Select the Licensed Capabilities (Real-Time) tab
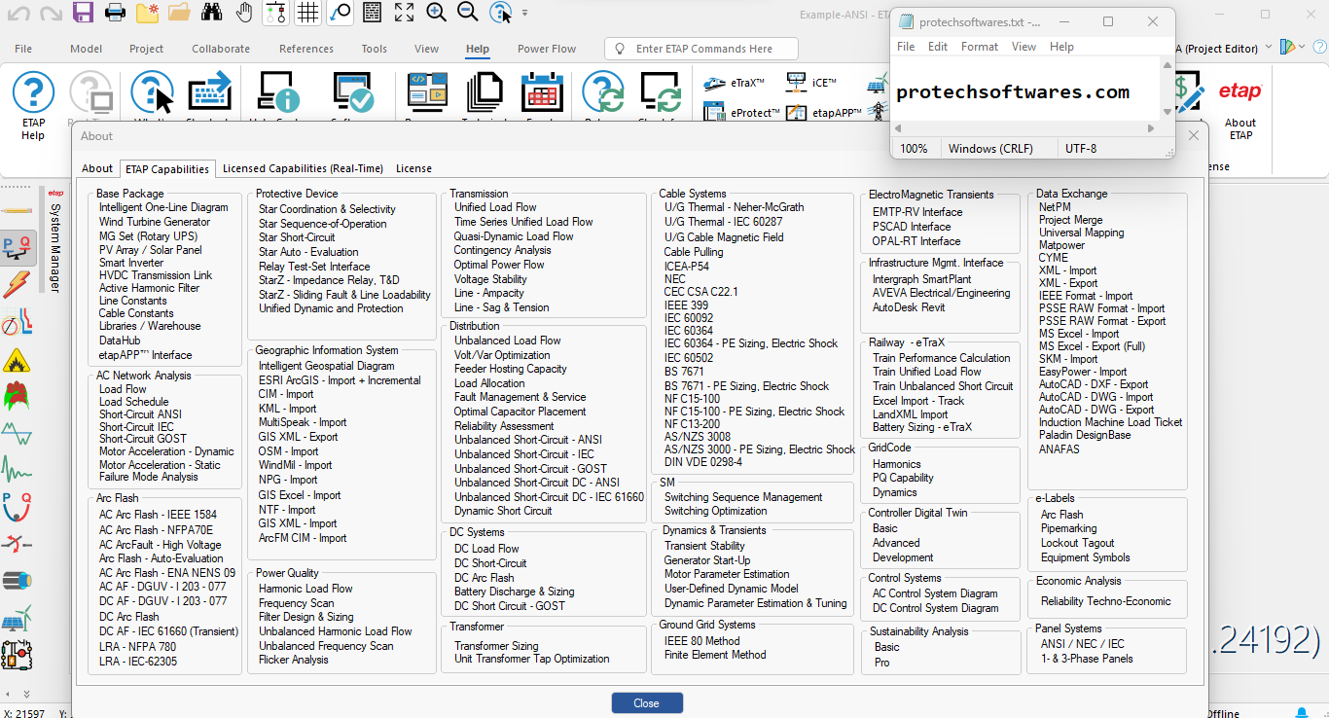The image size is (1329, 718). pos(303,168)
